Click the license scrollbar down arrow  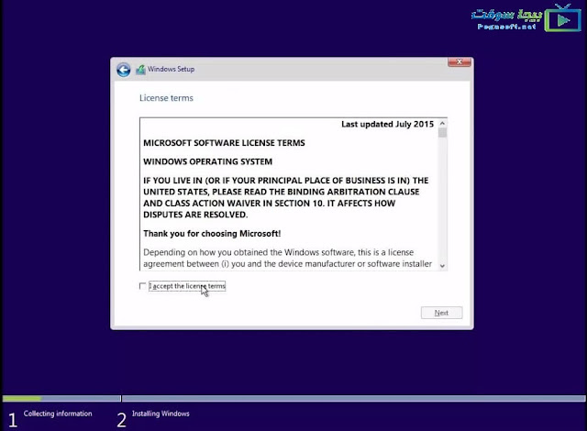(442, 266)
